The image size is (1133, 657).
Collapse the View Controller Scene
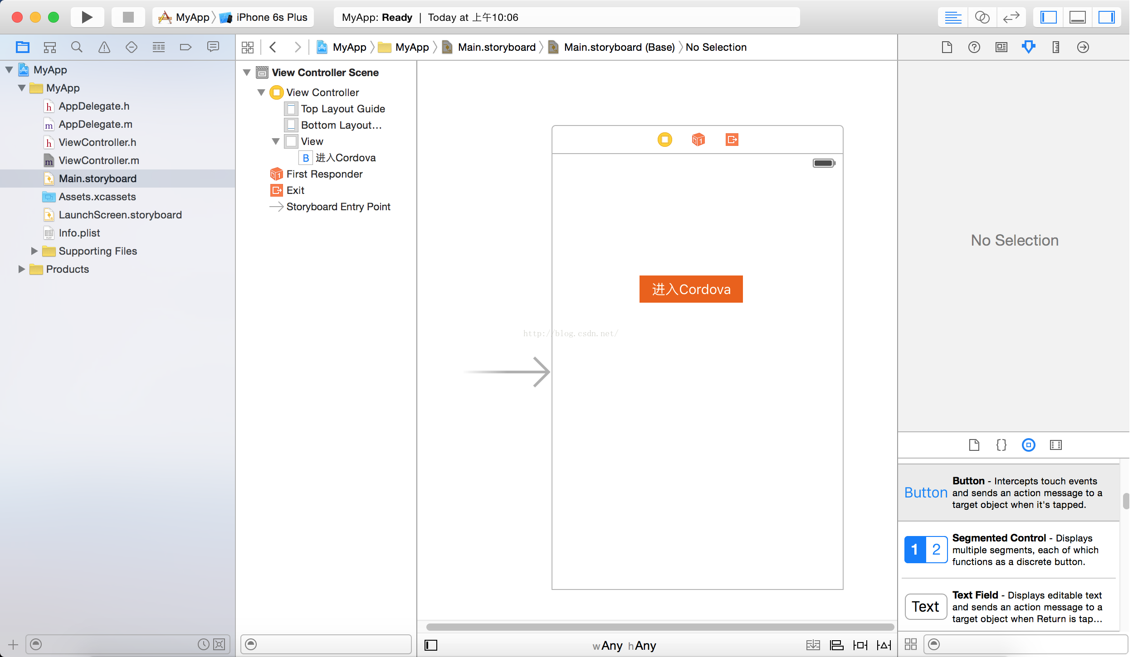[x=247, y=72]
